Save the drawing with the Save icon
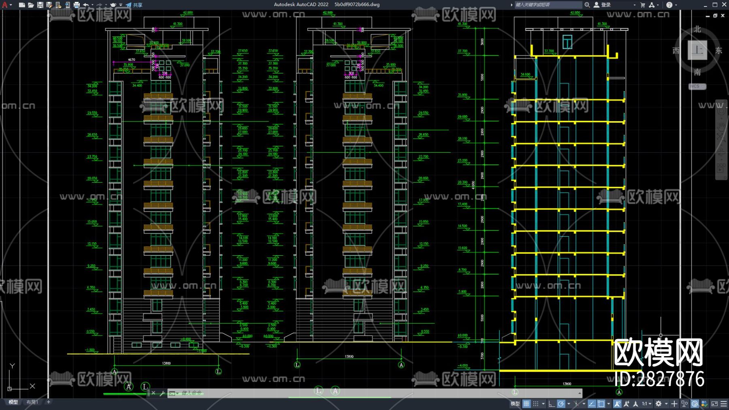This screenshot has height=410, width=729. pyautogui.click(x=40, y=5)
